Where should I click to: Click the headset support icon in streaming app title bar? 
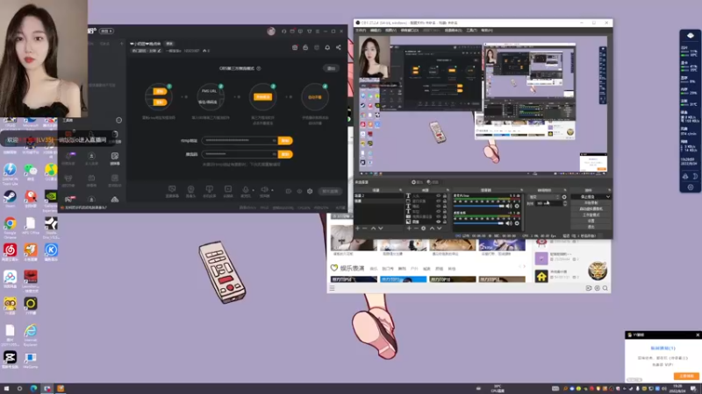pyautogui.click(x=283, y=32)
